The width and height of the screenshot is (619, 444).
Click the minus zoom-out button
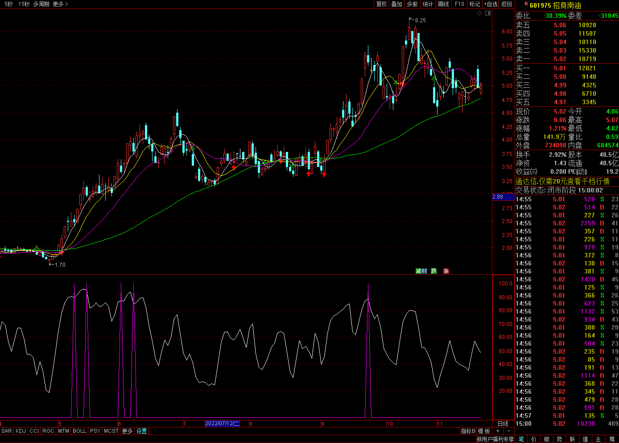click(509, 431)
